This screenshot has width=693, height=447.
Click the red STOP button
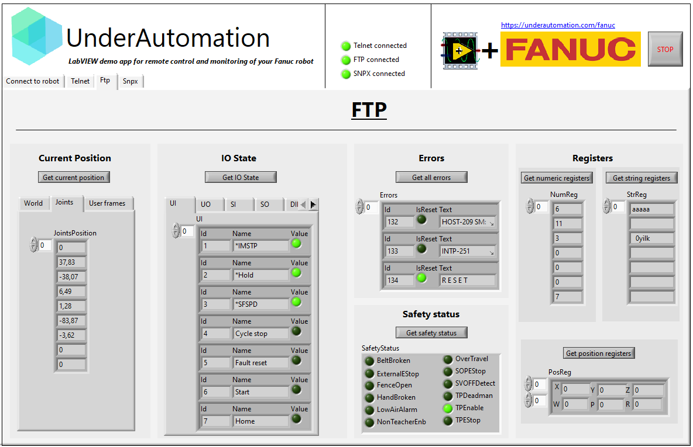(x=665, y=49)
